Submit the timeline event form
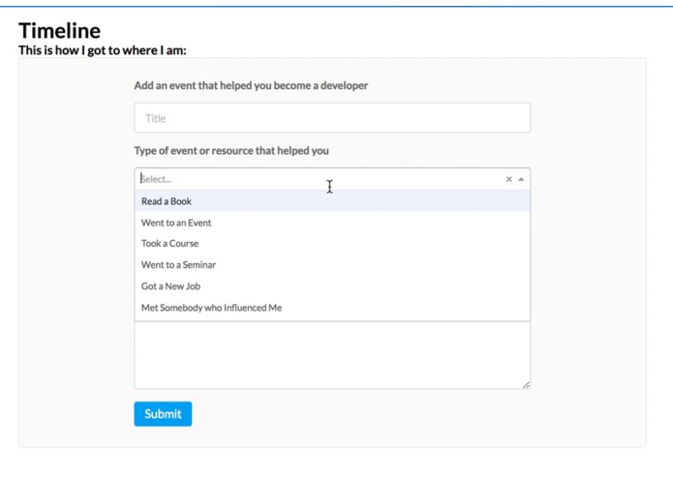673x478 pixels. pyautogui.click(x=163, y=414)
